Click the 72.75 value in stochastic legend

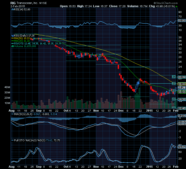tap(57, 140)
